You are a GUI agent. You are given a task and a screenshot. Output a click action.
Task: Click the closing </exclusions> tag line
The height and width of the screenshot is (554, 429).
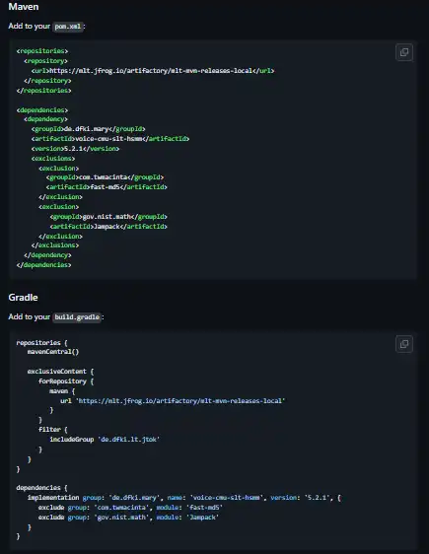[55, 245]
